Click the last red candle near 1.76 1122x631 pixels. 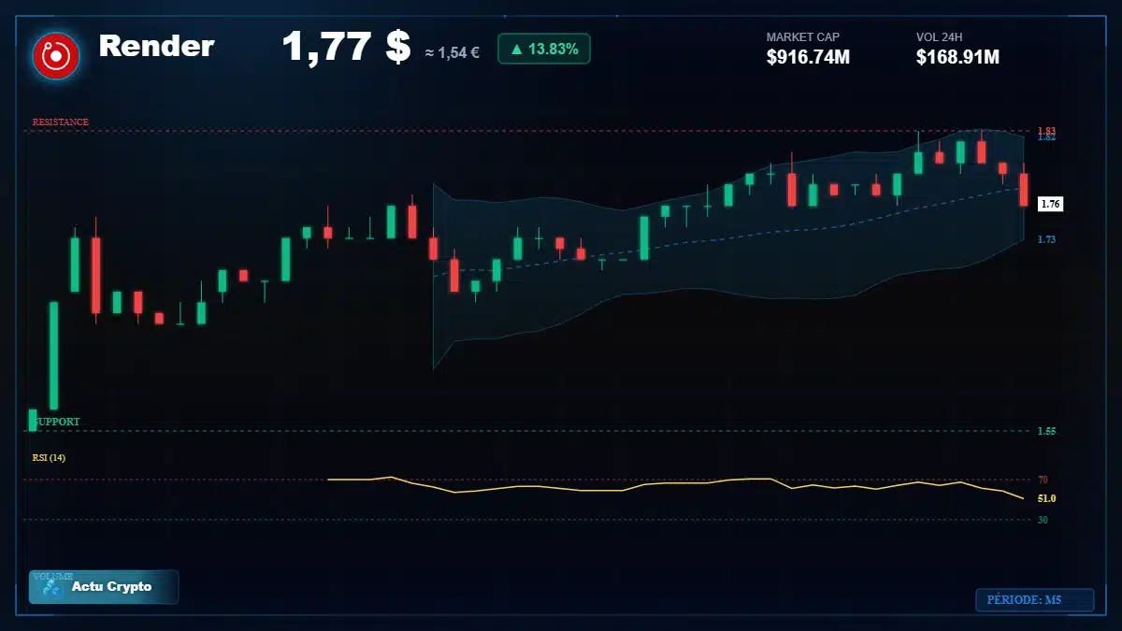[1024, 189]
